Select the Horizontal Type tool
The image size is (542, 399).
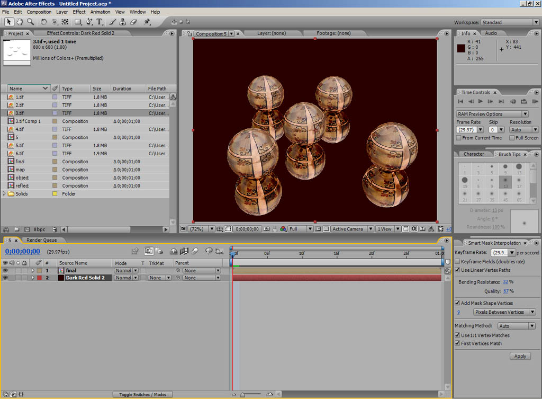(100, 22)
